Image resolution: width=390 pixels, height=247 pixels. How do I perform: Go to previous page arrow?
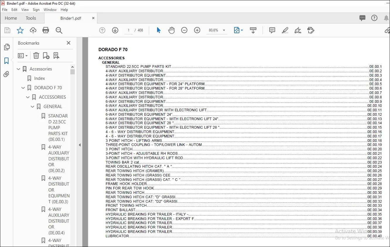pos(102,30)
